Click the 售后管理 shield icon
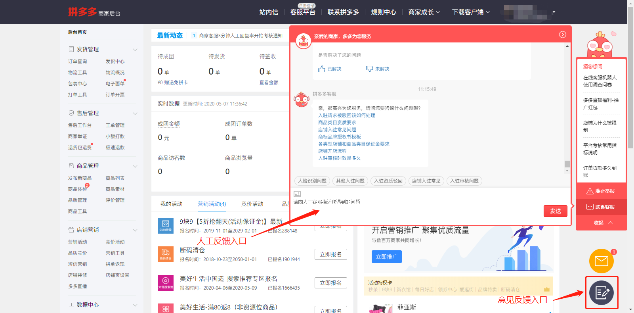The width and height of the screenshot is (634, 313). (71, 113)
